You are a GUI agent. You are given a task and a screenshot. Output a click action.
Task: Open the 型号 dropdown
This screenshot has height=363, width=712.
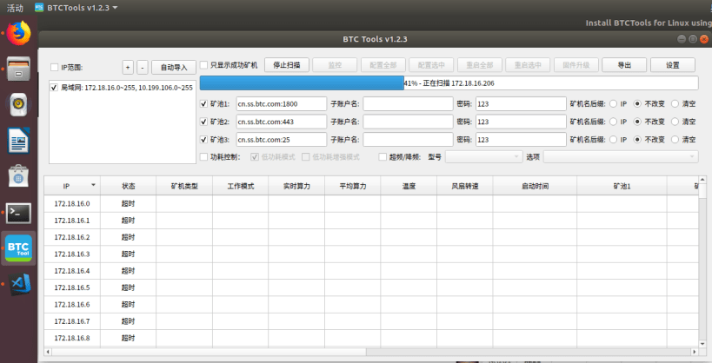pyautogui.click(x=484, y=157)
